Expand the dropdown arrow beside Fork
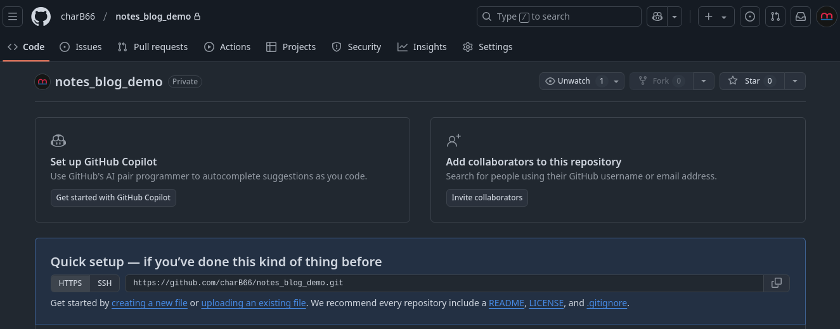Image resolution: width=840 pixels, height=329 pixels. [704, 81]
